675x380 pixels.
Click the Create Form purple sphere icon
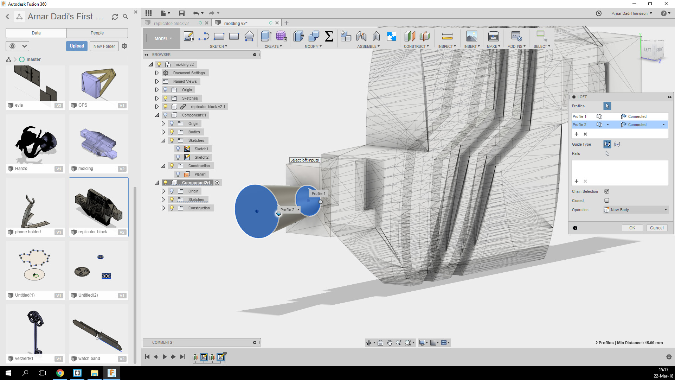pos(281,36)
